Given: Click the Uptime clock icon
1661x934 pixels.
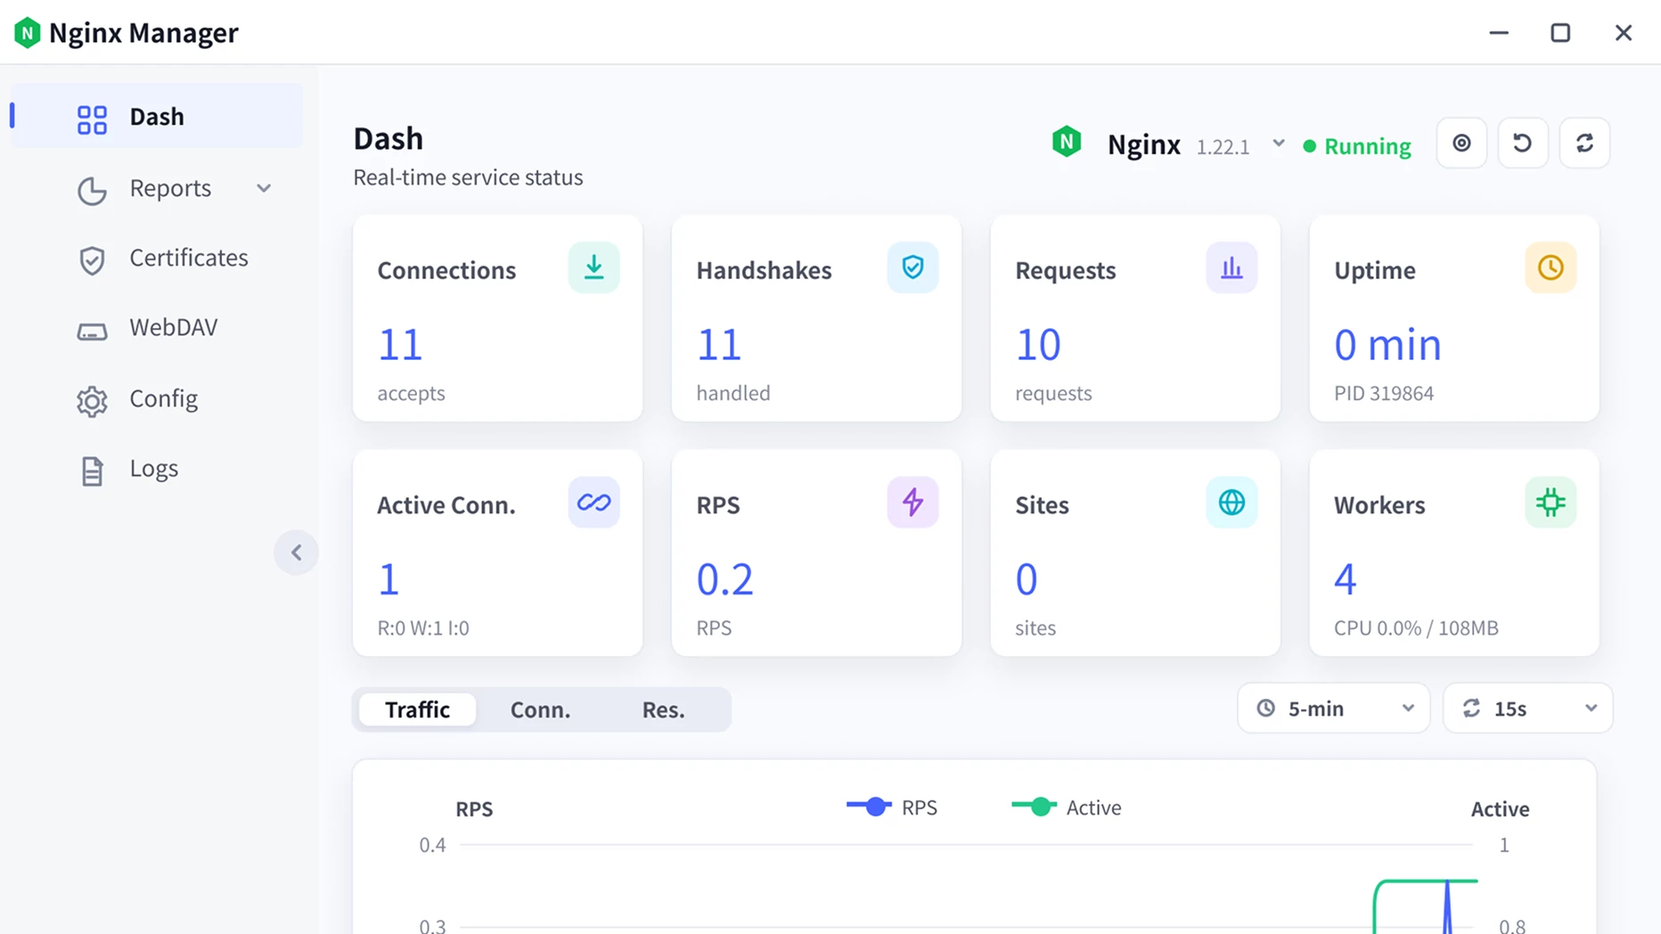Looking at the screenshot, I should pyautogui.click(x=1551, y=267).
